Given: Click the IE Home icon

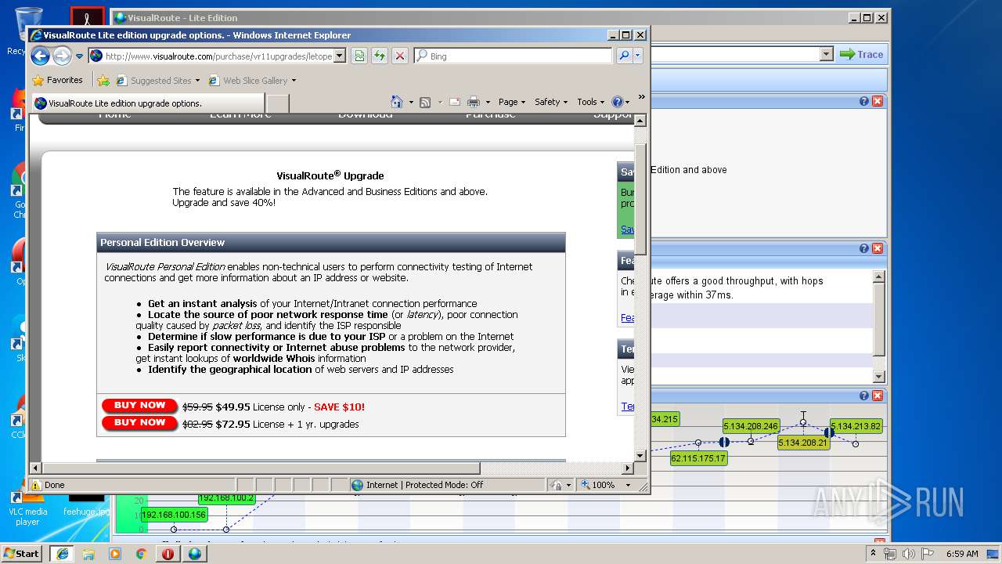Looking at the screenshot, I should tap(396, 102).
